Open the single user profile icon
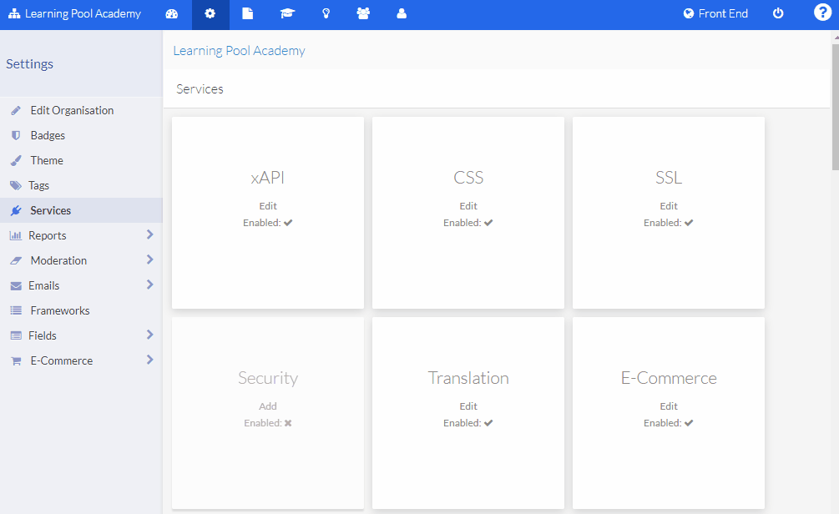The image size is (839, 514). pyautogui.click(x=402, y=14)
